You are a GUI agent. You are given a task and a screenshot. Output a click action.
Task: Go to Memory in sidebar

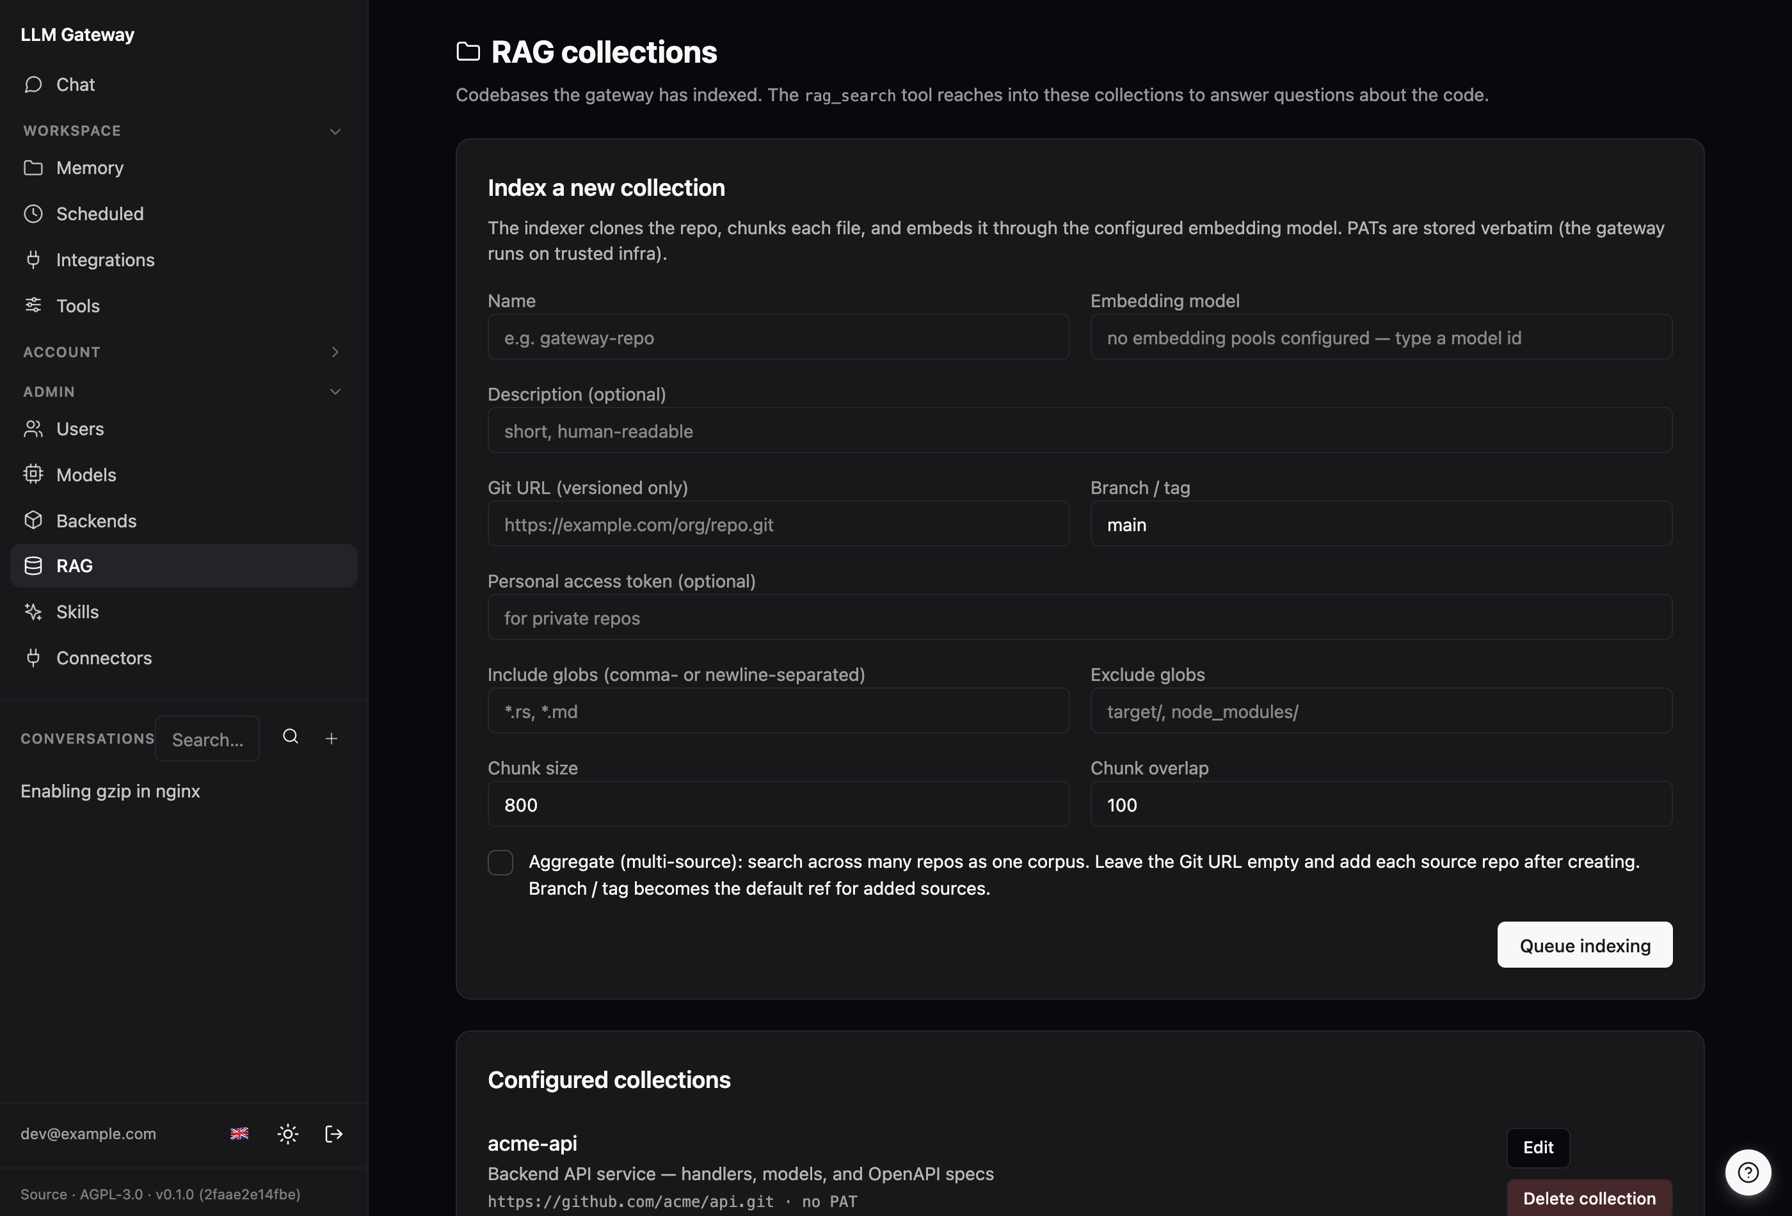(x=184, y=168)
